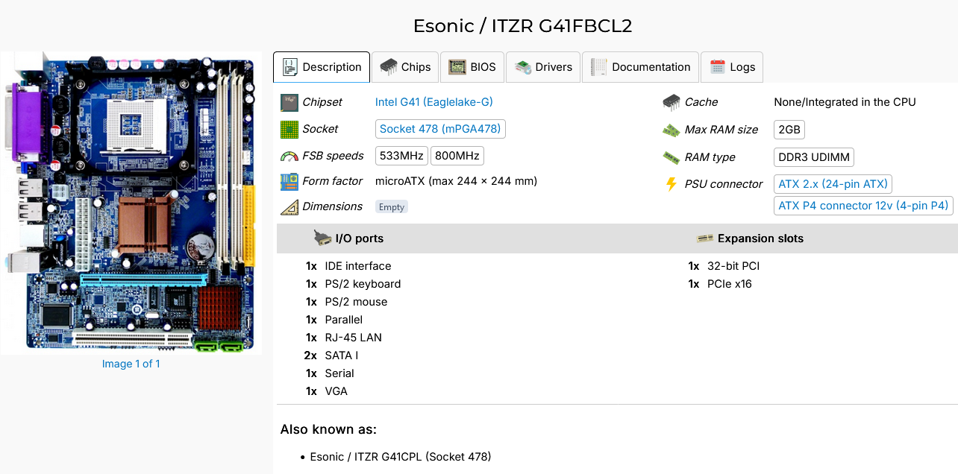This screenshot has width=958, height=474.
Task: Click the 2GB max RAM tag
Action: click(789, 130)
